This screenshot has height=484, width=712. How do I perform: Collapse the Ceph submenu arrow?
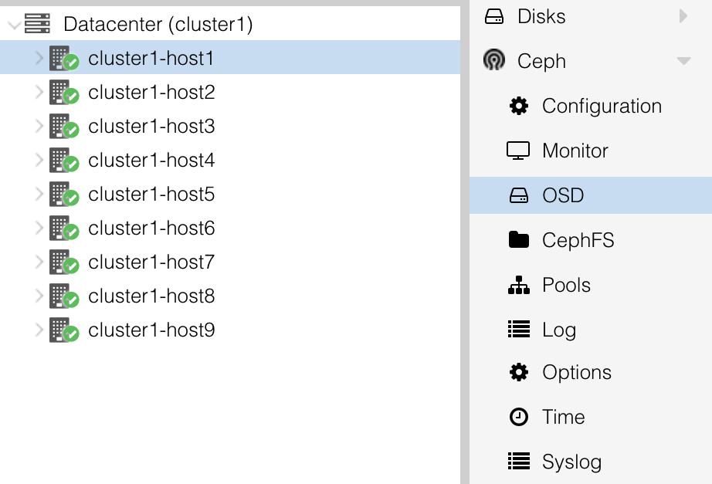(x=683, y=61)
